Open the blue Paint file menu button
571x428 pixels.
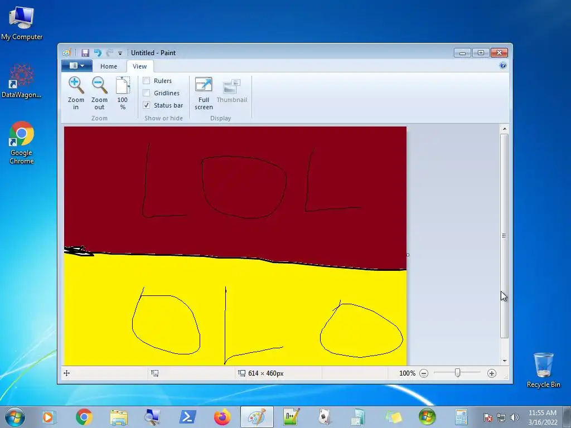[77, 66]
